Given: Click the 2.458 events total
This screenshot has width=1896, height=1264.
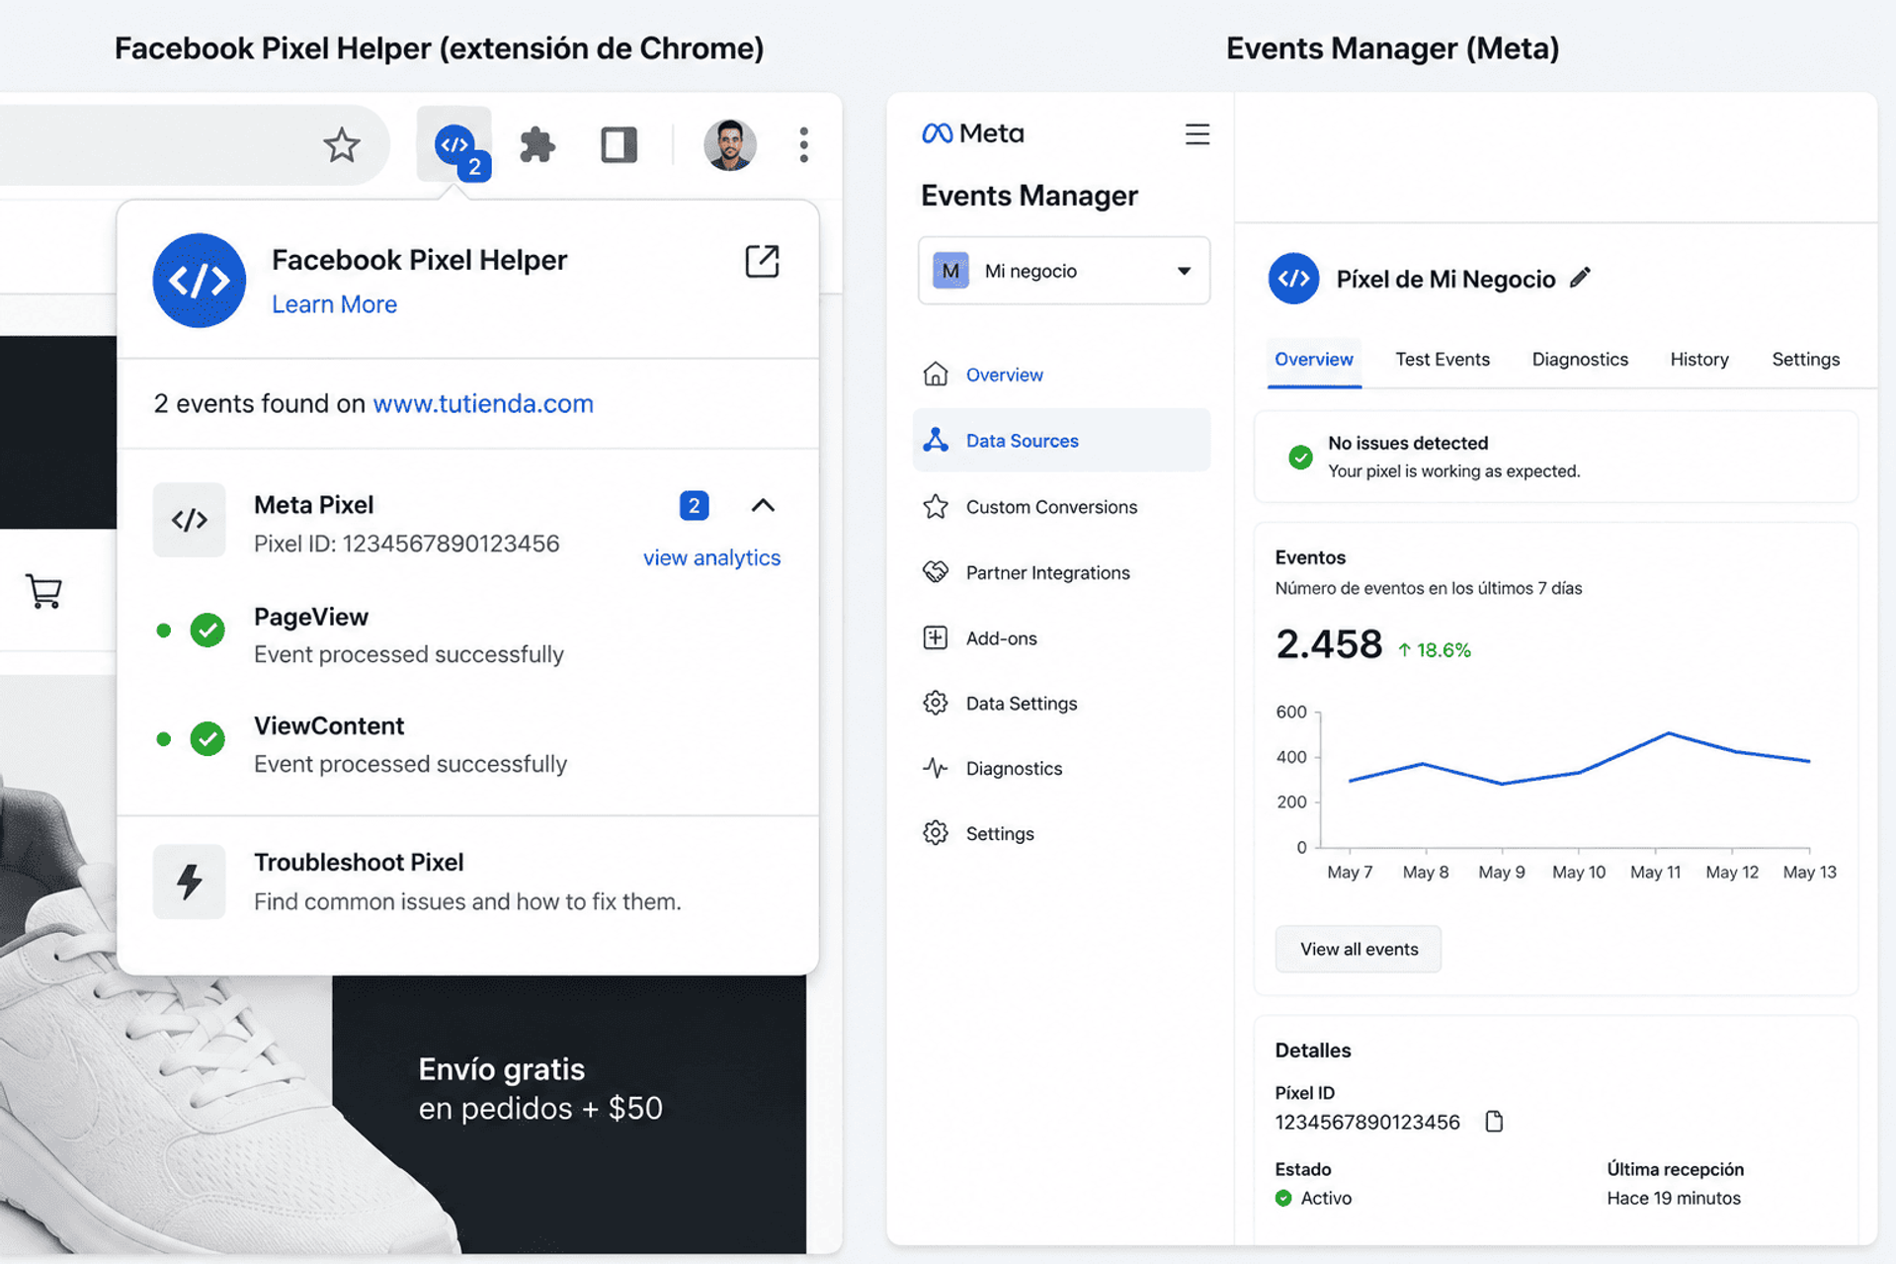Looking at the screenshot, I should point(1328,644).
